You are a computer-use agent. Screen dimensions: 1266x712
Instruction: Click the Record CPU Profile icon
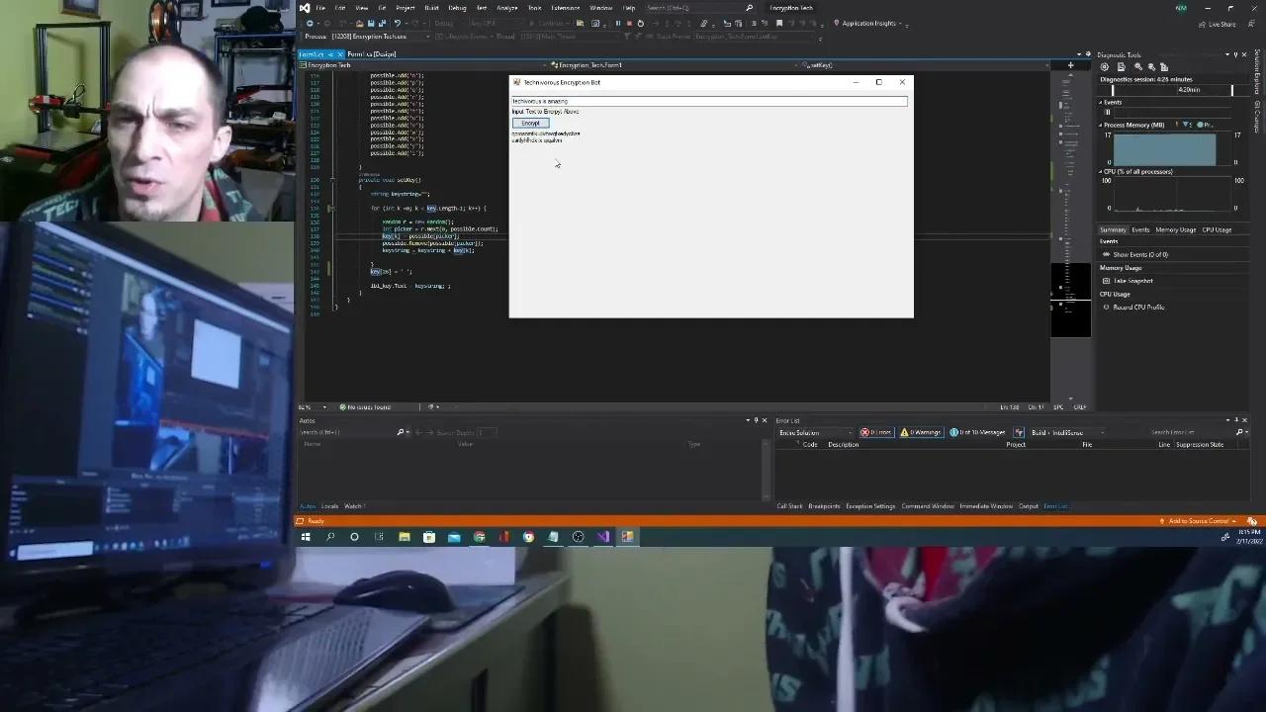(1107, 307)
